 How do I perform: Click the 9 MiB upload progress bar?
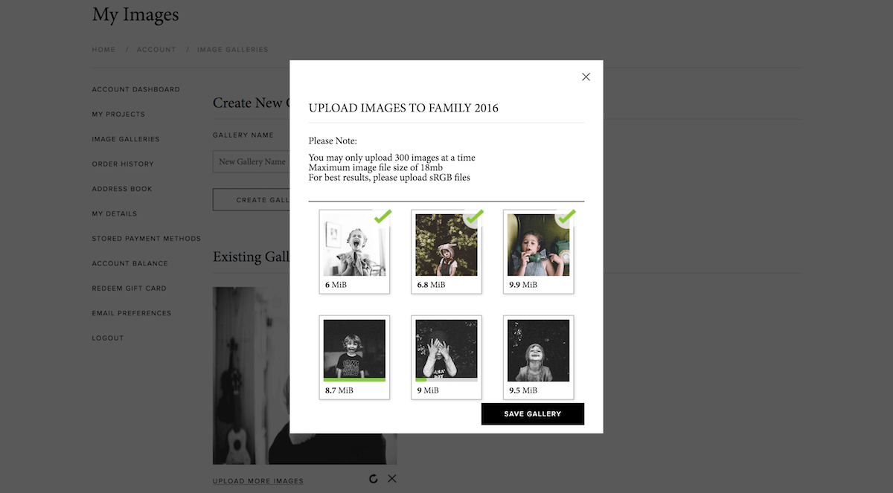[446, 379]
